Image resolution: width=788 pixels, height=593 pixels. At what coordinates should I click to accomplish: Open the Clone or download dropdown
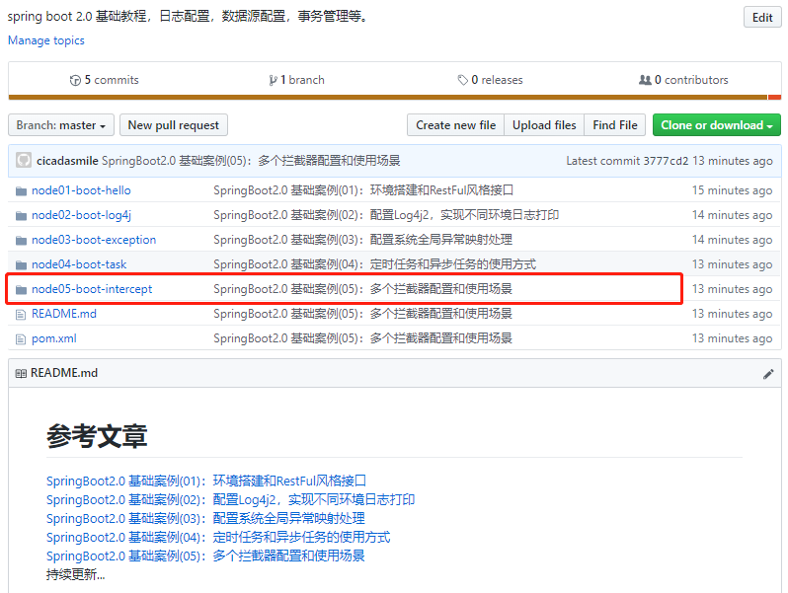click(716, 125)
